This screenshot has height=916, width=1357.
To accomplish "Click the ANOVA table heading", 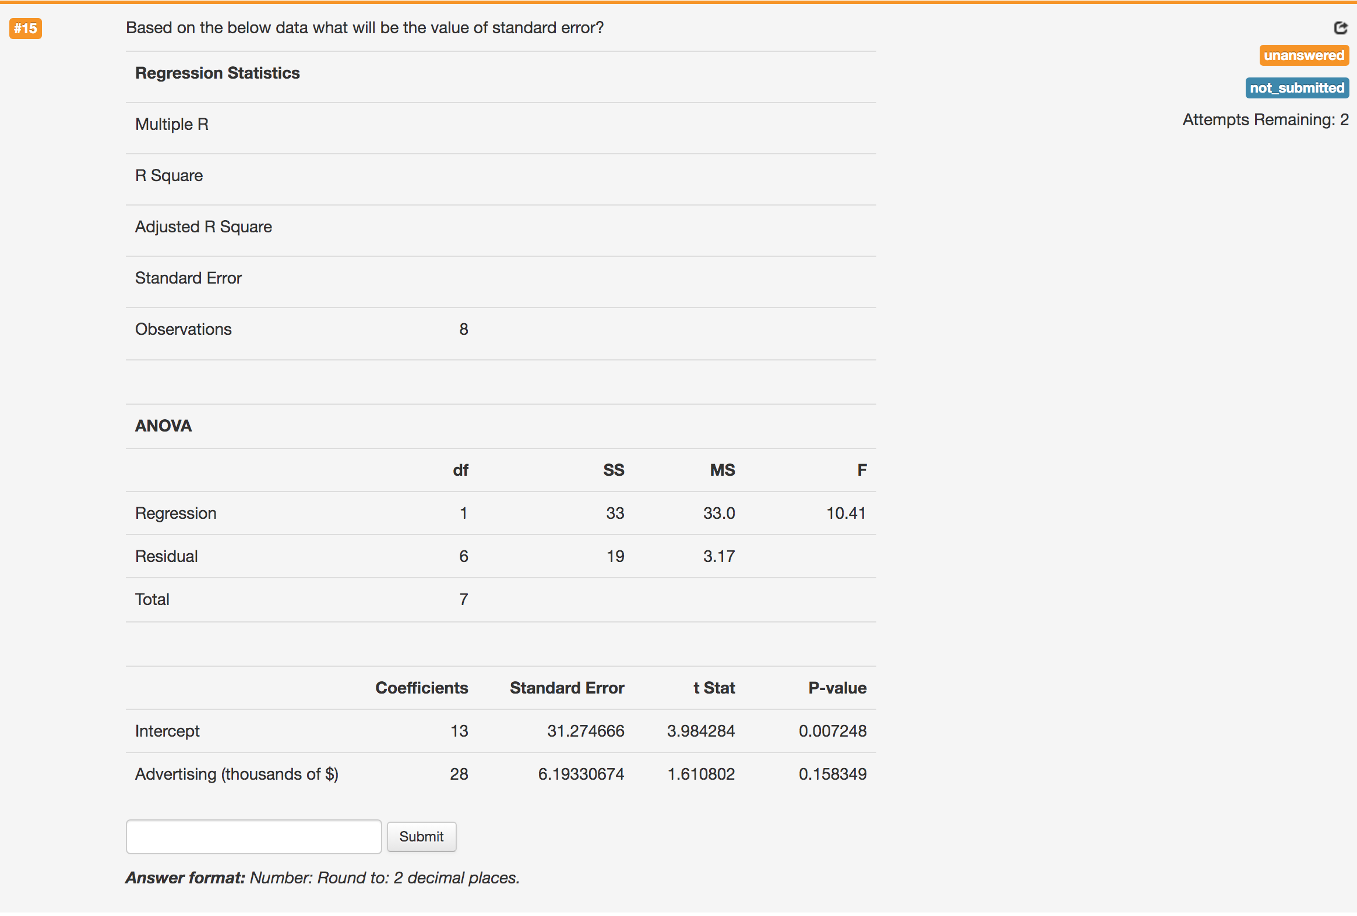I will tap(164, 425).
